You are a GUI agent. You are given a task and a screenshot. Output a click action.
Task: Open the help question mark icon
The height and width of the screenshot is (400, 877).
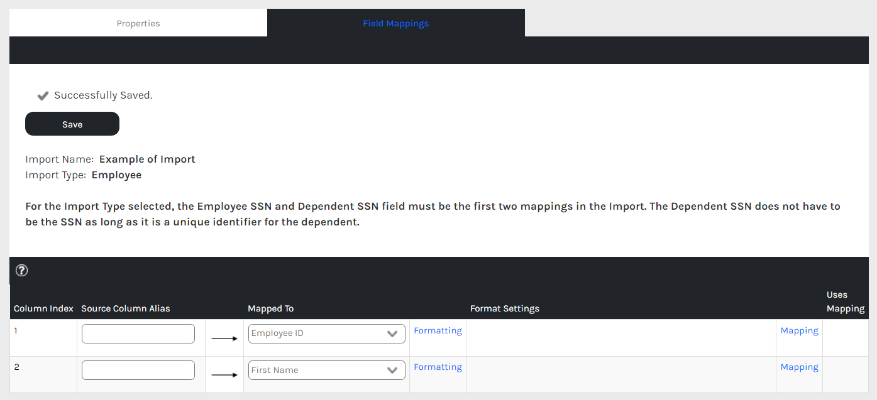click(x=21, y=271)
